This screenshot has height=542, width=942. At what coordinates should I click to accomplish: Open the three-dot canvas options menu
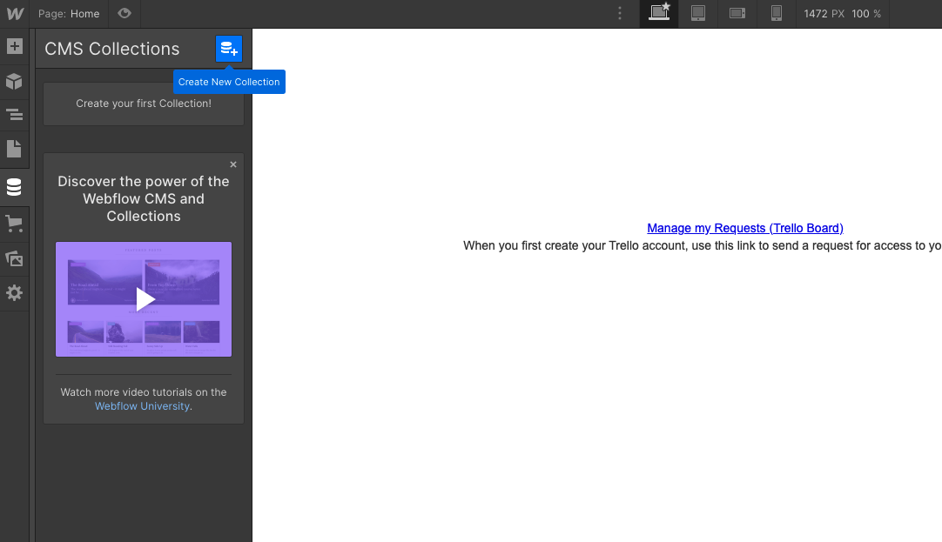click(620, 13)
